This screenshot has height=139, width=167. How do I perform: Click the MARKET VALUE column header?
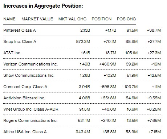[37, 19]
